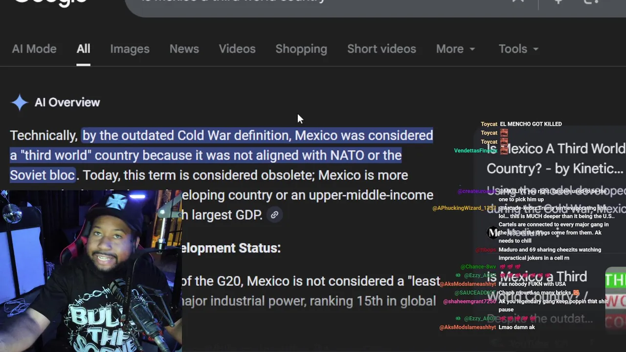626x352 pixels.
Task: Expand the More dropdown
Action: pos(455,49)
